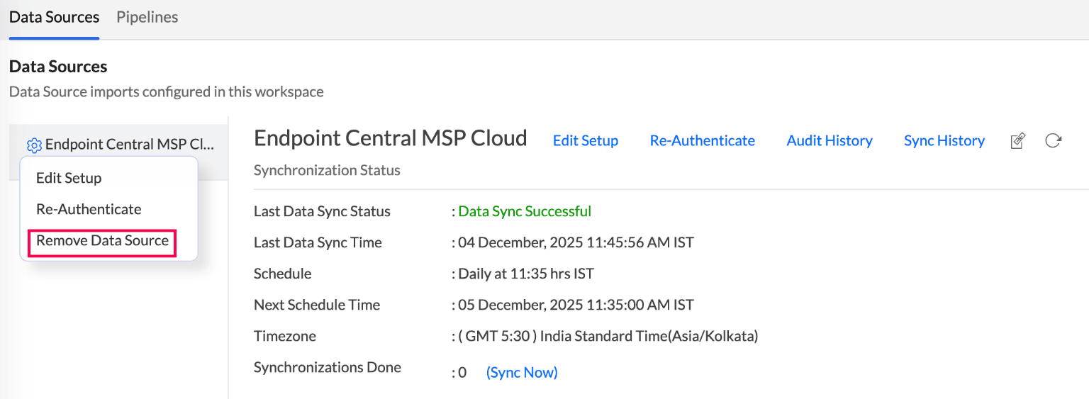Click the Re-Authenticate header link

point(702,141)
